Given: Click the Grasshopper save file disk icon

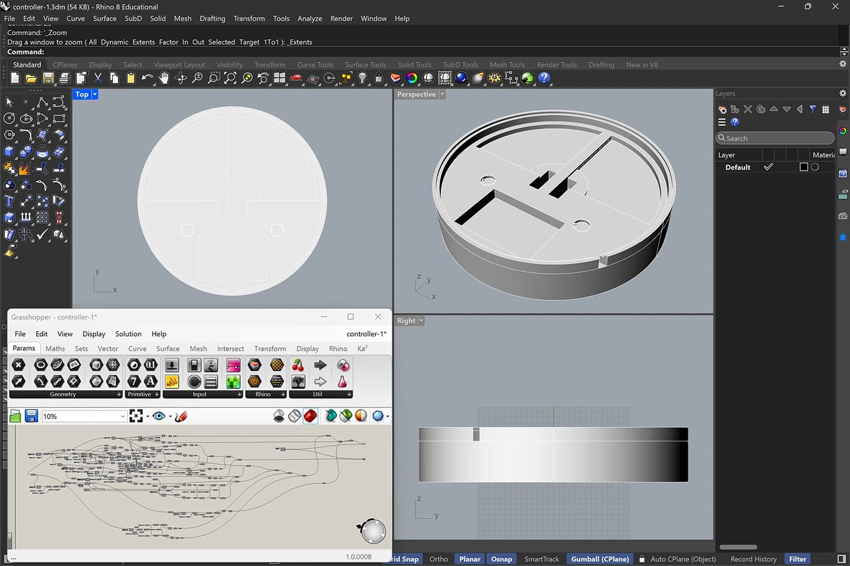Looking at the screenshot, I should click(31, 416).
